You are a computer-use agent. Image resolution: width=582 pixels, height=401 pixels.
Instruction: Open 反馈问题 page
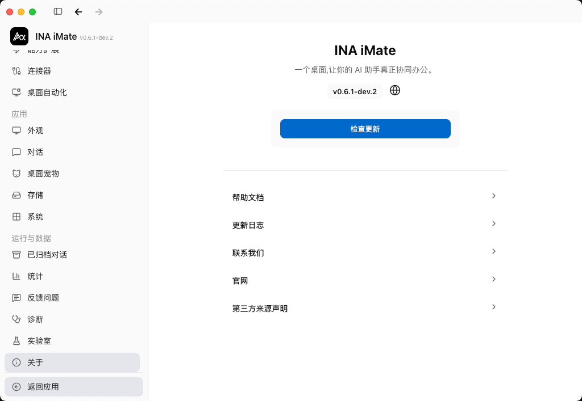tap(72, 297)
